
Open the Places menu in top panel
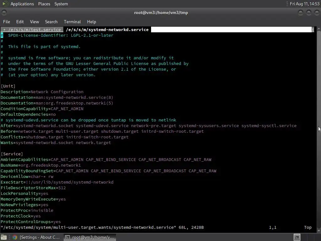pos(44,4)
